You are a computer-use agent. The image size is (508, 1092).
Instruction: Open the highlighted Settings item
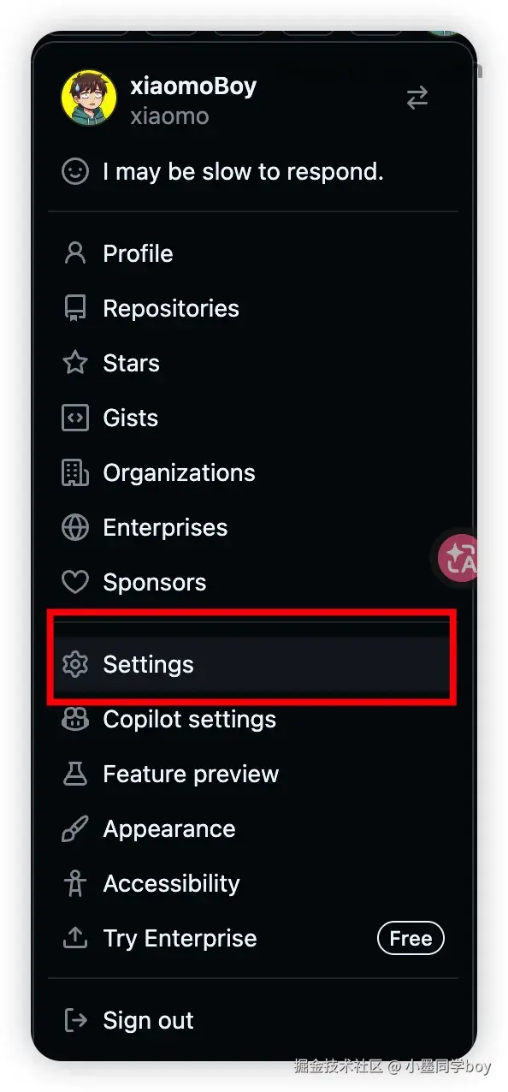coord(253,665)
